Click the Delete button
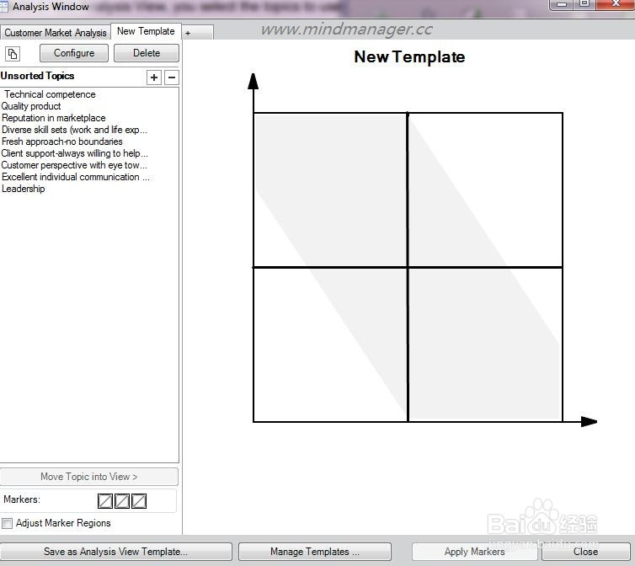 (x=147, y=53)
